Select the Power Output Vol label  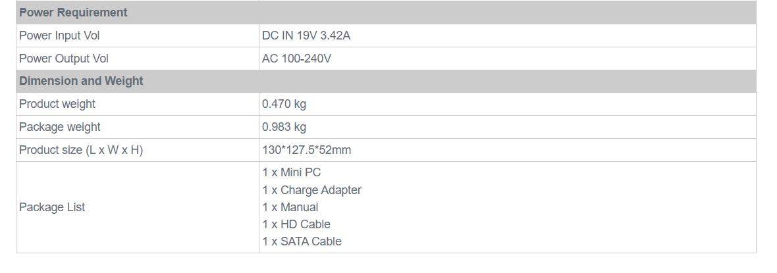coord(64,59)
